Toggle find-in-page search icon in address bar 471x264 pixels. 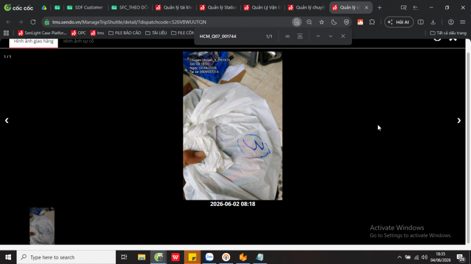(297, 22)
